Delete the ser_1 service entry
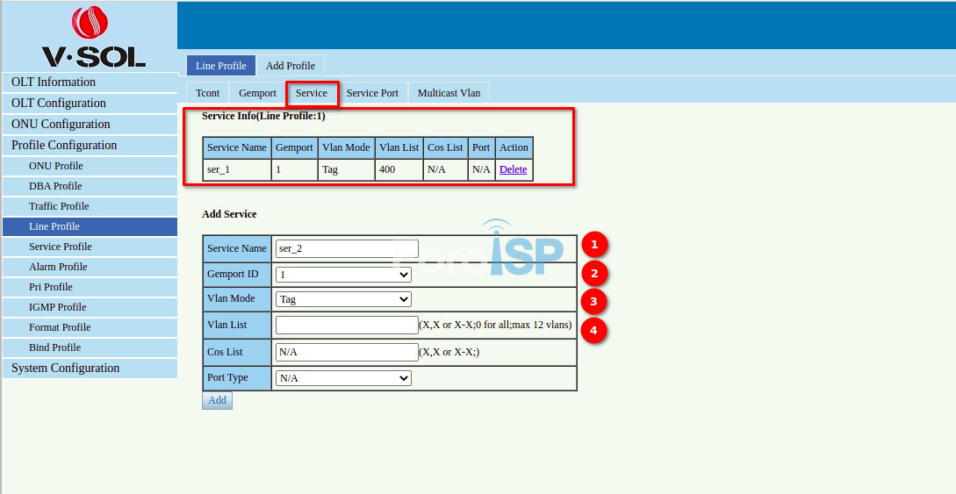 (x=514, y=170)
